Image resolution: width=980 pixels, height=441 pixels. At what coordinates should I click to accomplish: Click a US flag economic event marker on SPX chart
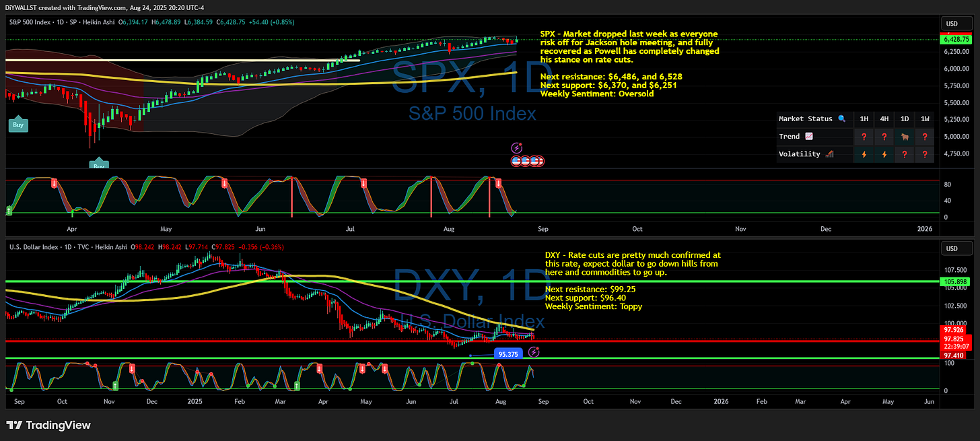(x=518, y=161)
